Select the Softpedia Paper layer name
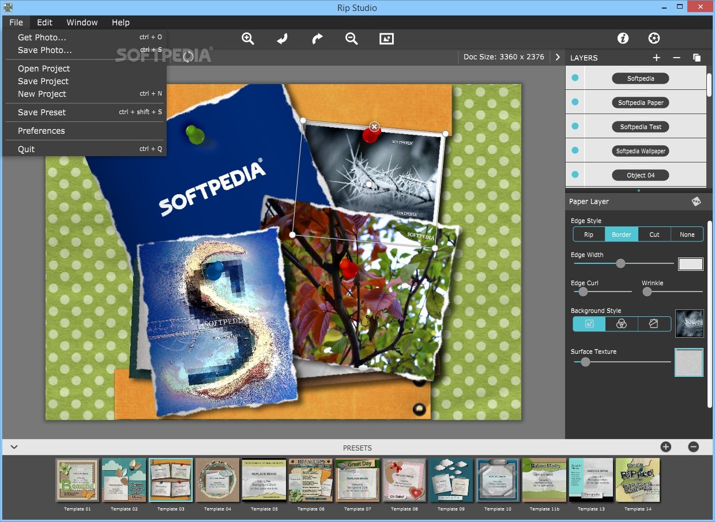 (x=641, y=103)
